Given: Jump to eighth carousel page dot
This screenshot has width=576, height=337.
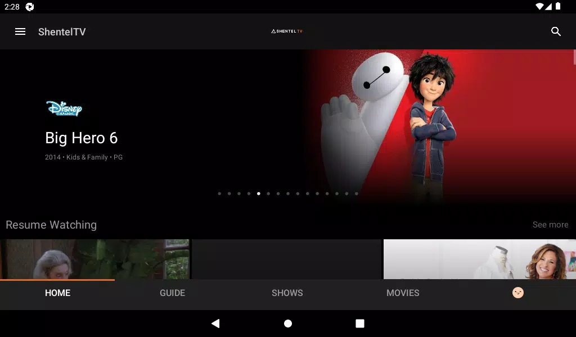Looking at the screenshot, I should 288,194.
